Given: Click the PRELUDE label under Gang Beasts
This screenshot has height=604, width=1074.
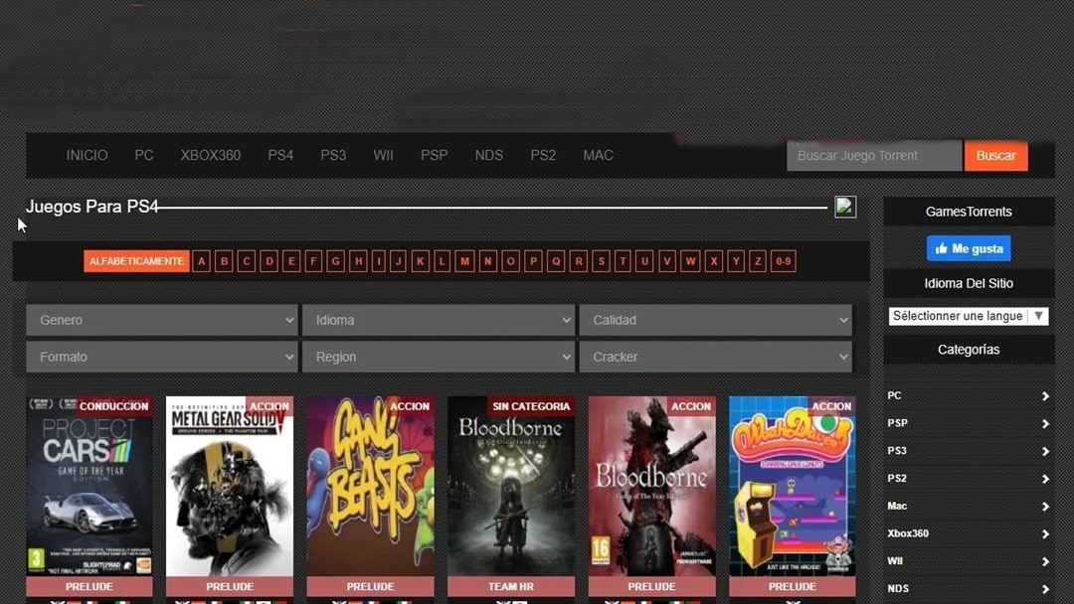Looking at the screenshot, I should pyautogui.click(x=371, y=587).
